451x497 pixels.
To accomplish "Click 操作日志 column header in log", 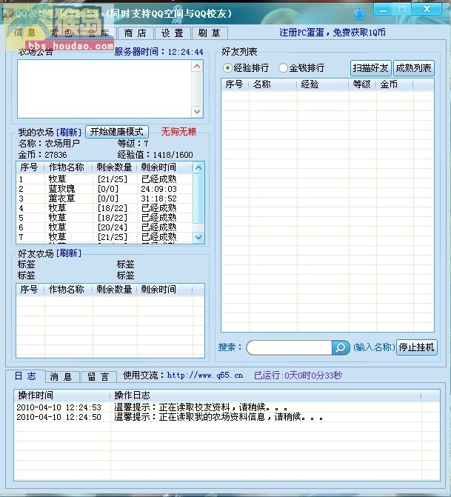I will click(266, 396).
